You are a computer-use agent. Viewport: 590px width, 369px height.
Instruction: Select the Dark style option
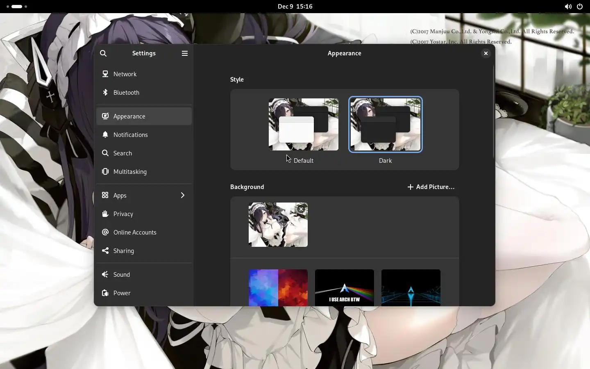386,124
